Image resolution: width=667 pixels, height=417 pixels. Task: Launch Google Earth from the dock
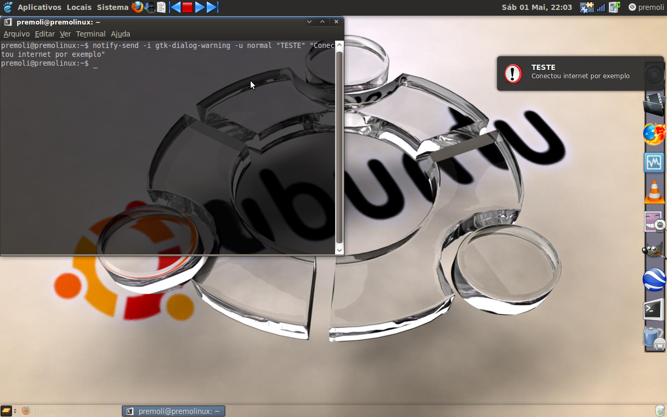[x=654, y=280]
